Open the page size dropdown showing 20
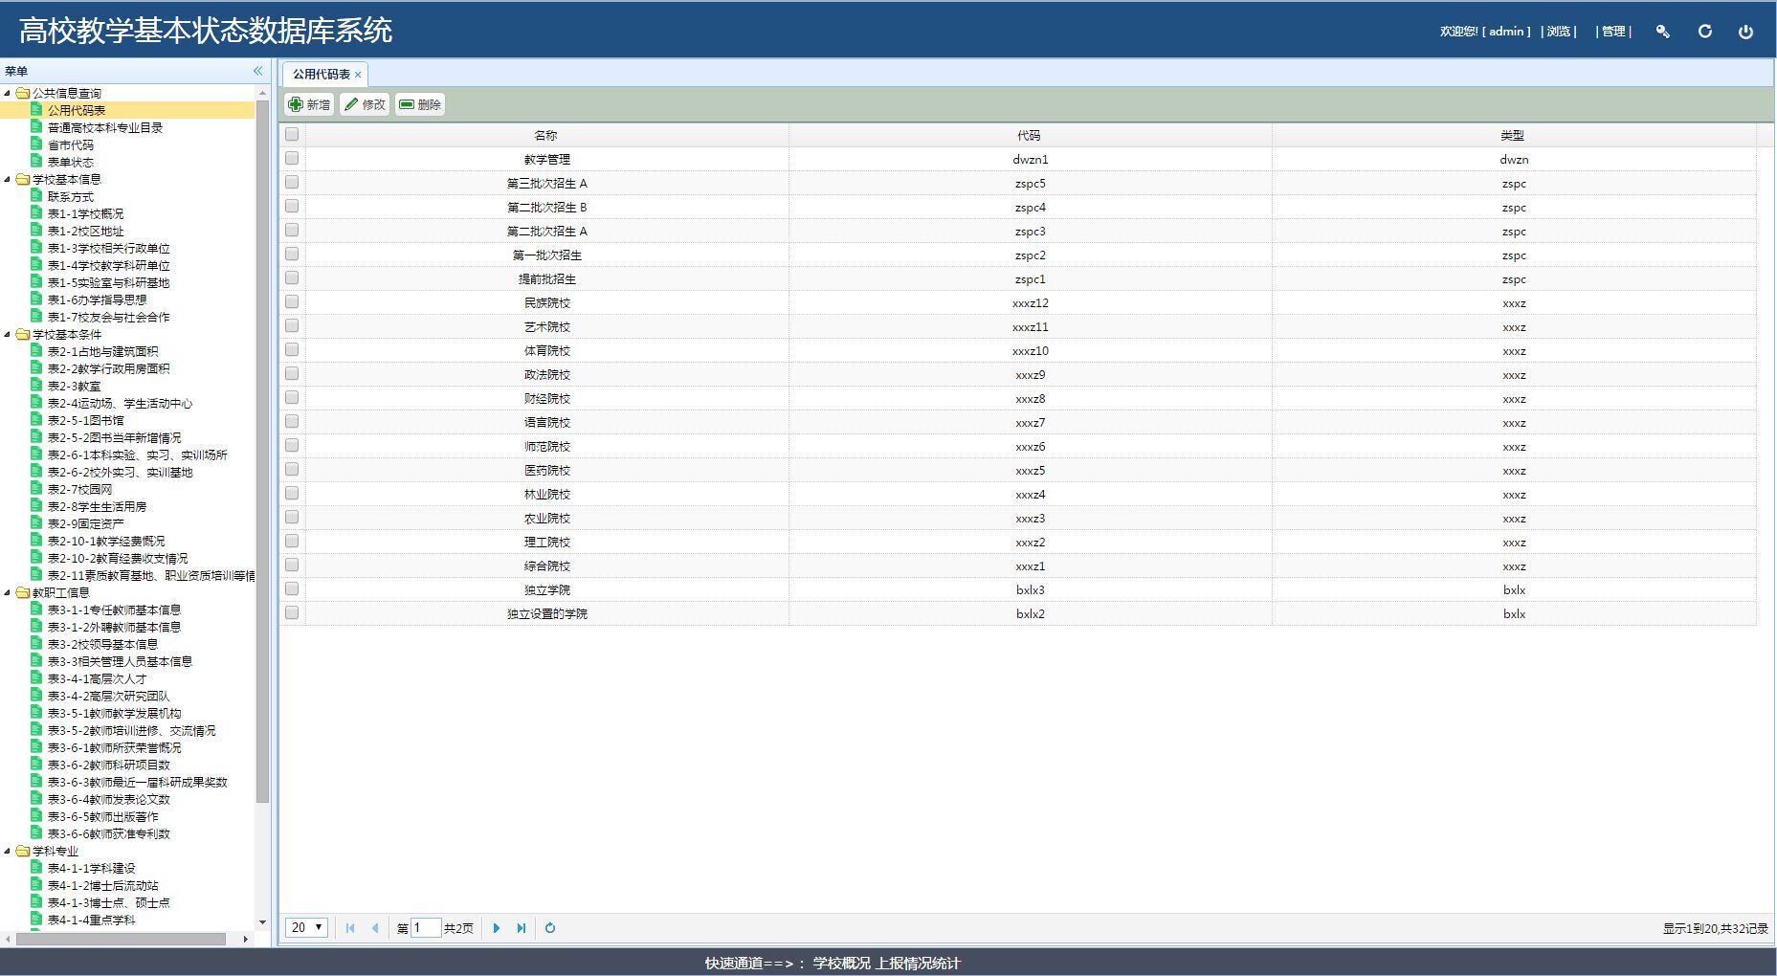Image resolution: width=1777 pixels, height=976 pixels. [x=307, y=927]
